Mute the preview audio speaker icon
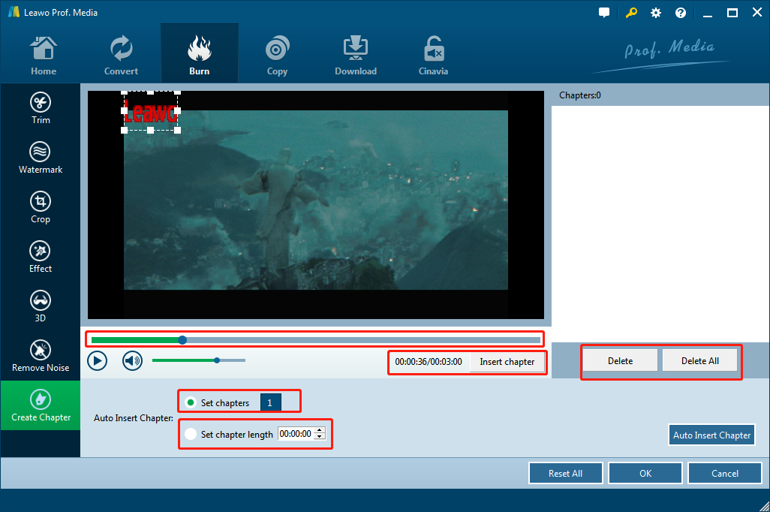Screen dimensions: 770x512 coord(132,361)
